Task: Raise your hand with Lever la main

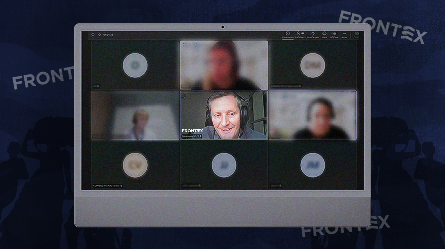Action: pyautogui.click(x=313, y=35)
